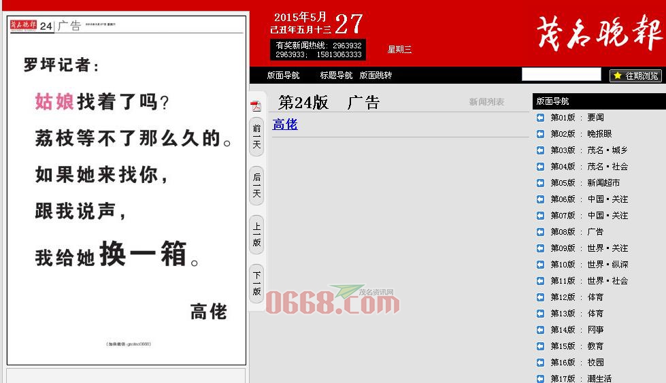Open the 版面导航 menu
This screenshot has height=383, width=666.
coord(283,76)
